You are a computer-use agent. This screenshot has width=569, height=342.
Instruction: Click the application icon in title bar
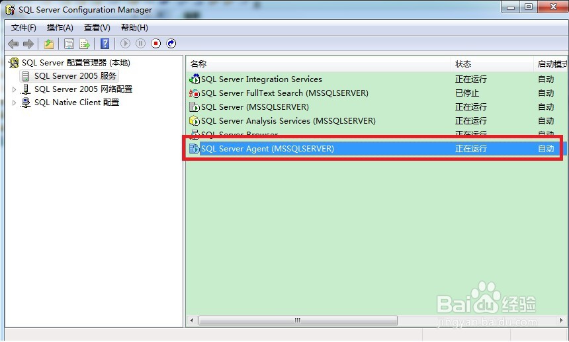click(10, 10)
